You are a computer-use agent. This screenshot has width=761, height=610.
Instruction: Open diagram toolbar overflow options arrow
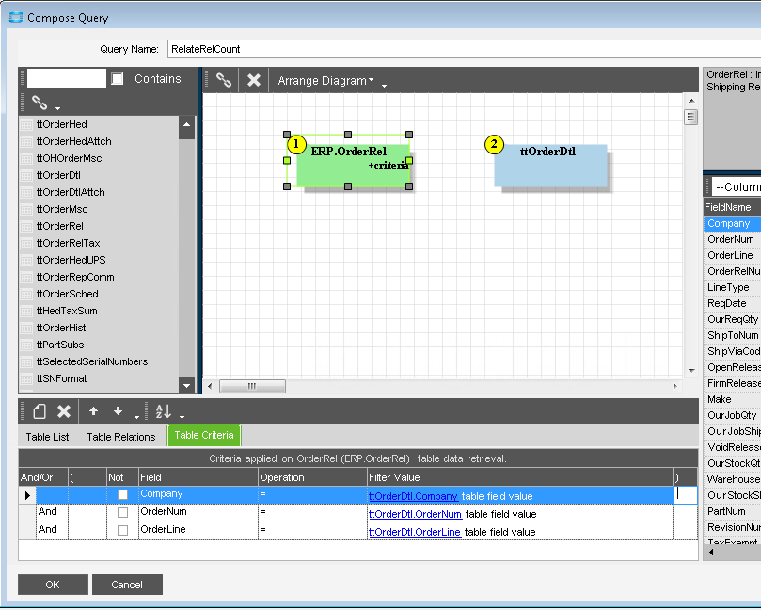pos(384,86)
